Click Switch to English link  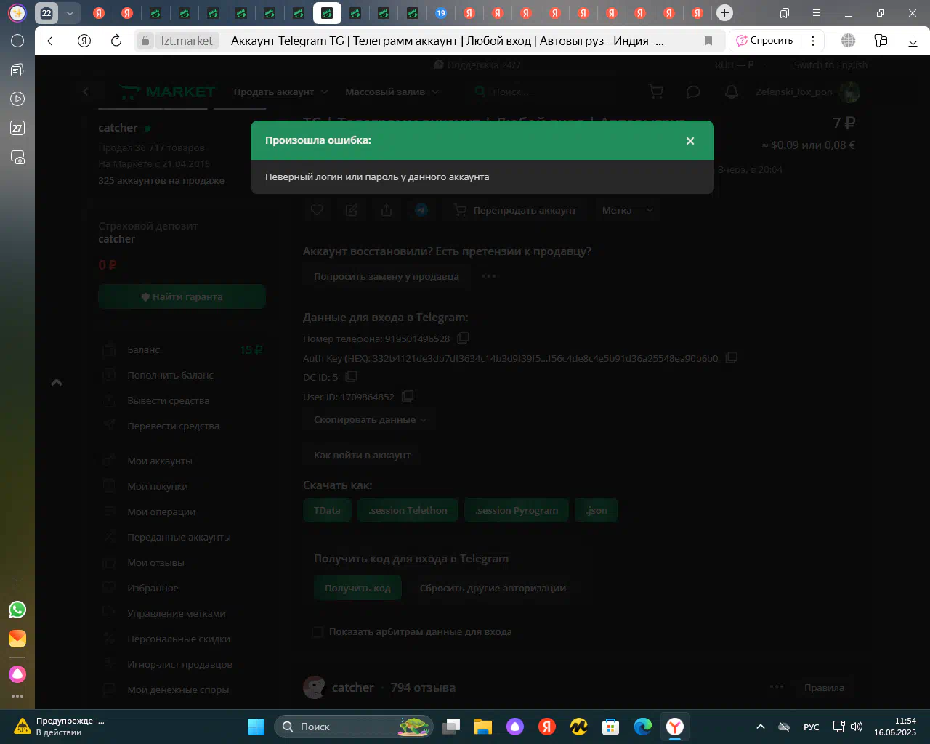tap(830, 65)
